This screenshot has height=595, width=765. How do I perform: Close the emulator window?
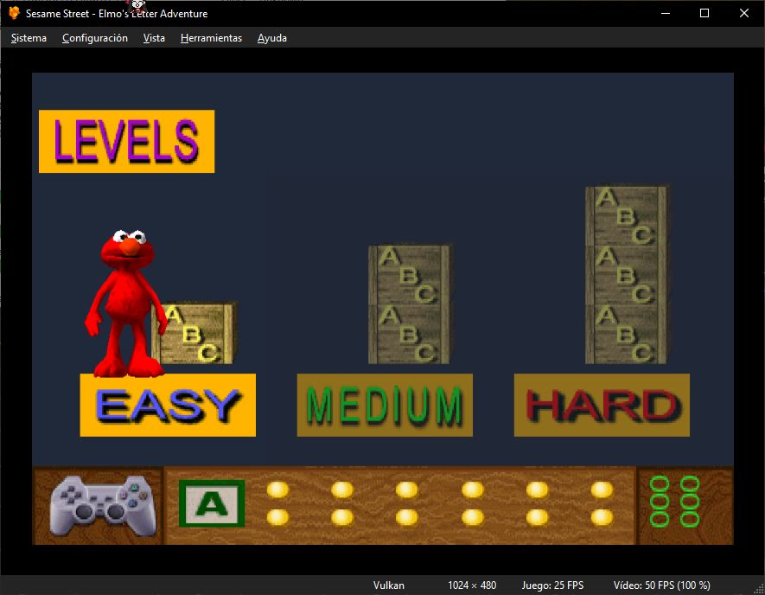(x=744, y=13)
